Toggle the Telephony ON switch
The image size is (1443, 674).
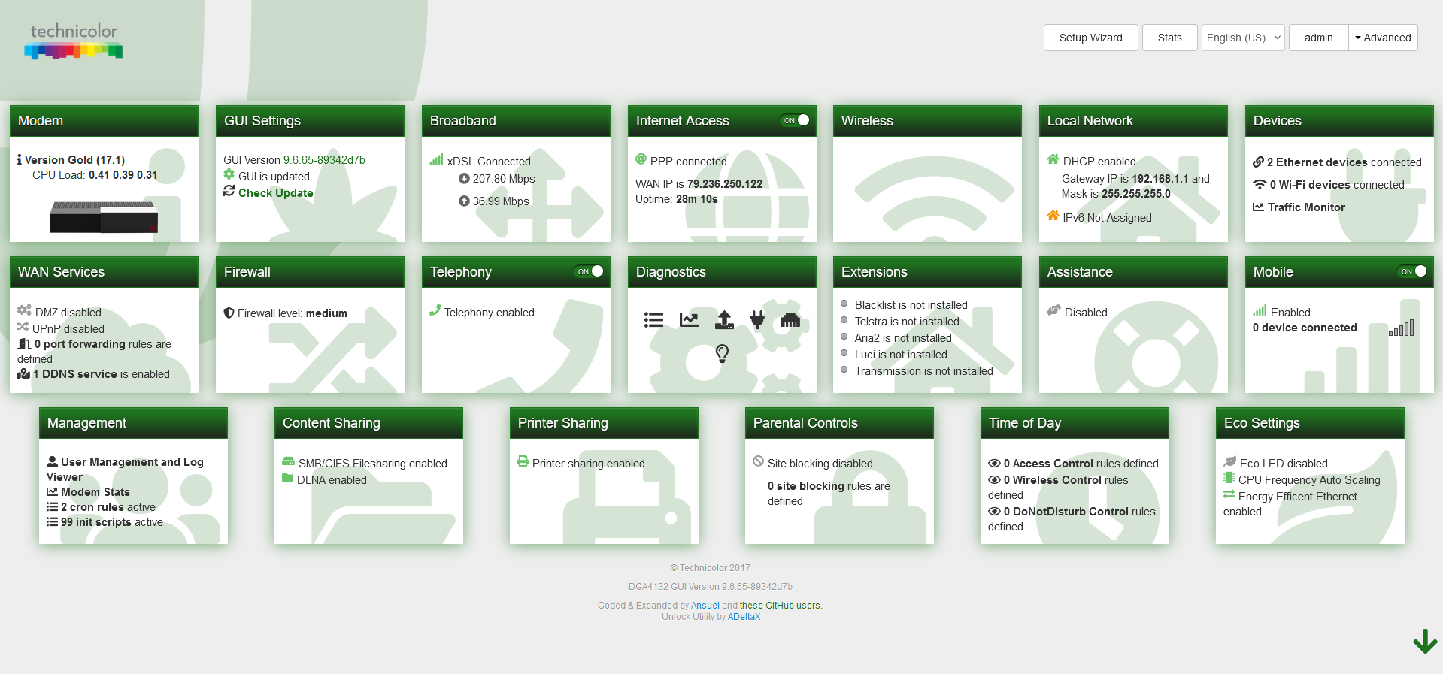(590, 271)
